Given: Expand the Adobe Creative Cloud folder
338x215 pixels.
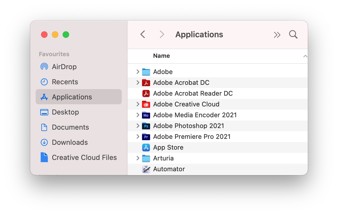Looking at the screenshot, I should pyautogui.click(x=138, y=104).
